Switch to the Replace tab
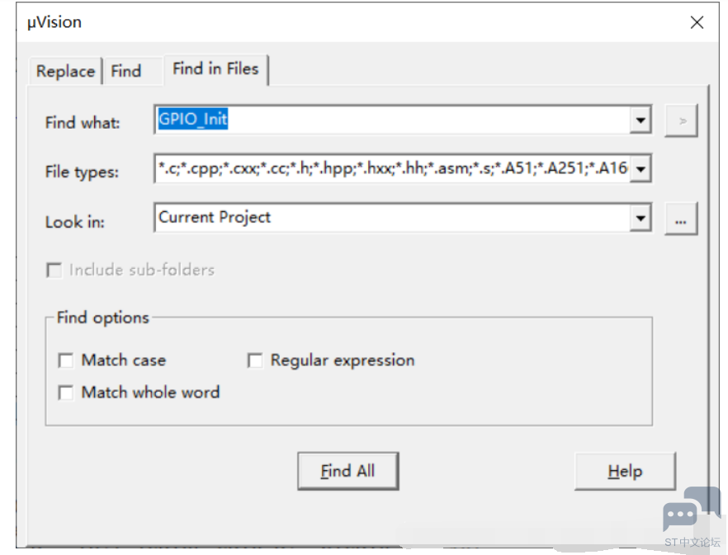 click(x=65, y=72)
